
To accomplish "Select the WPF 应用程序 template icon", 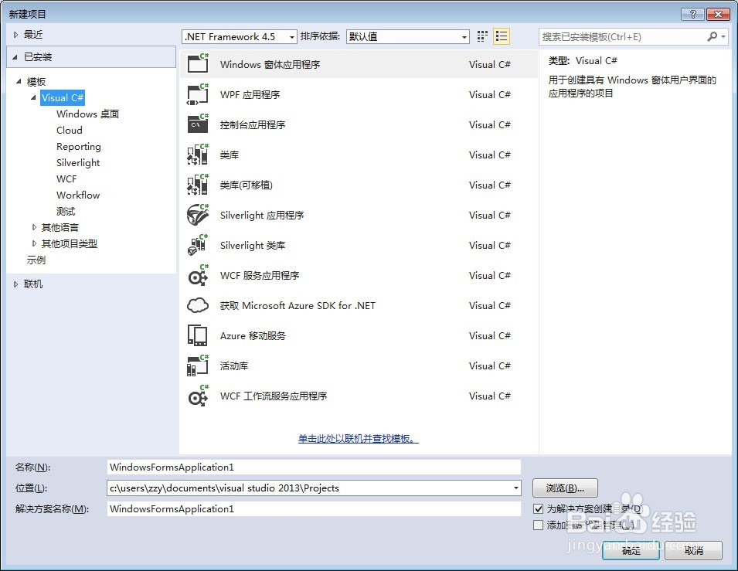I will pos(198,94).
